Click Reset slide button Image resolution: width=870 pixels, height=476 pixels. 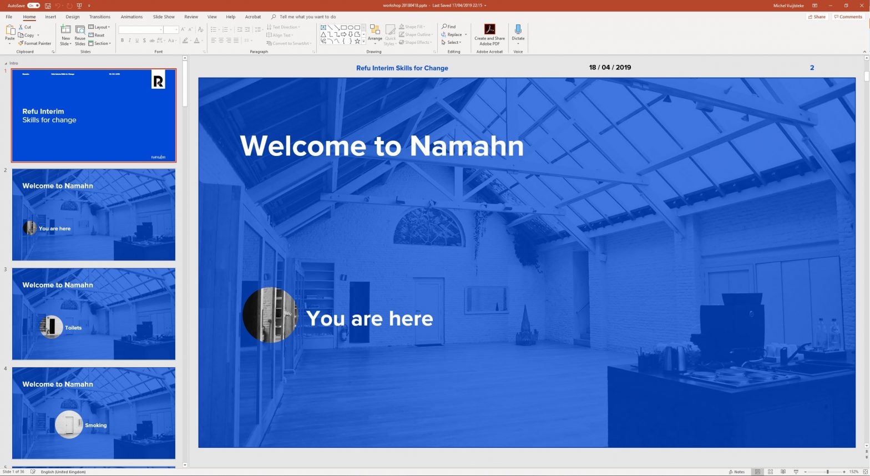click(97, 35)
